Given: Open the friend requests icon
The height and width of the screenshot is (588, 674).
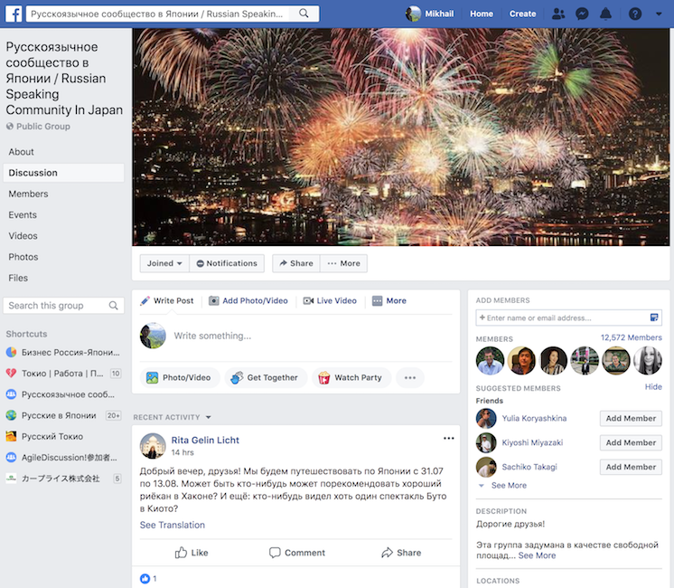Looking at the screenshot, I should [558, 14].
